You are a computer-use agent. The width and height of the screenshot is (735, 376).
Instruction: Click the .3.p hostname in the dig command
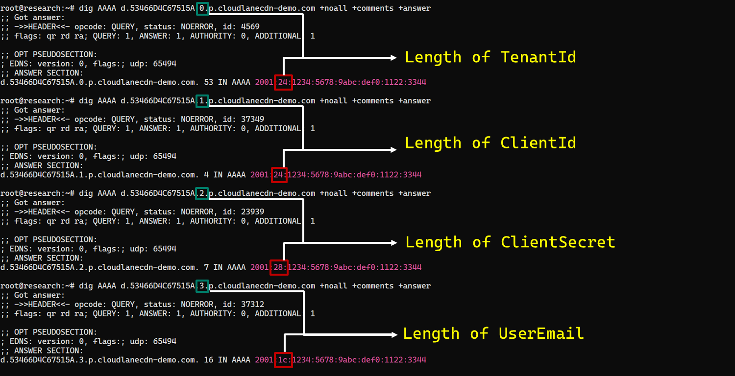point(218,286)
